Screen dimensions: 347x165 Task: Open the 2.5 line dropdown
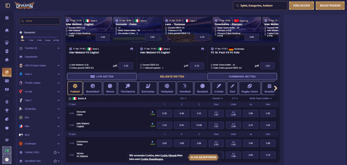click(x=235, y=98)
